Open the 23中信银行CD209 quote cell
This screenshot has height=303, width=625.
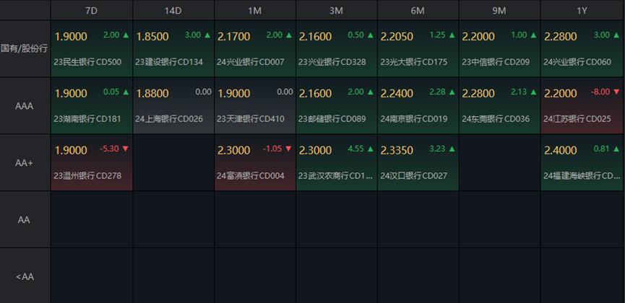click(x=499, y=49)
